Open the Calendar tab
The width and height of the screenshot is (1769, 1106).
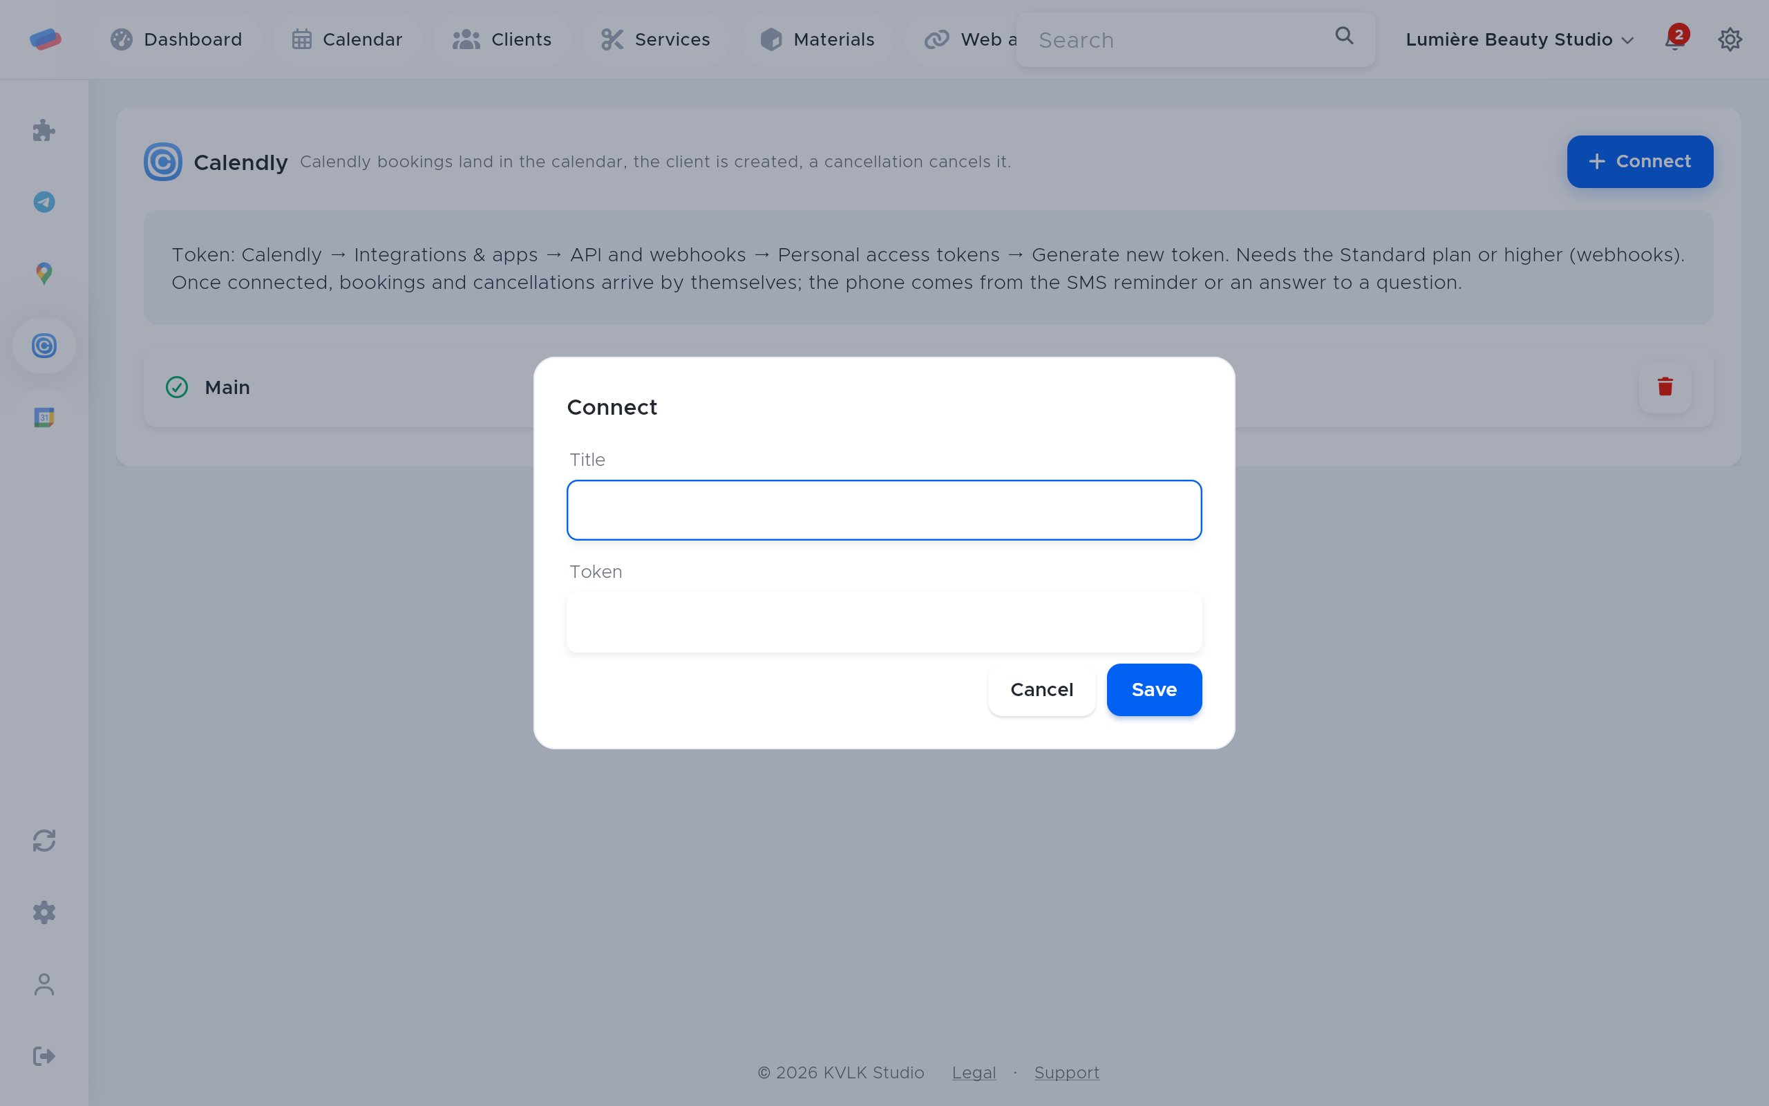click(346, 39)
